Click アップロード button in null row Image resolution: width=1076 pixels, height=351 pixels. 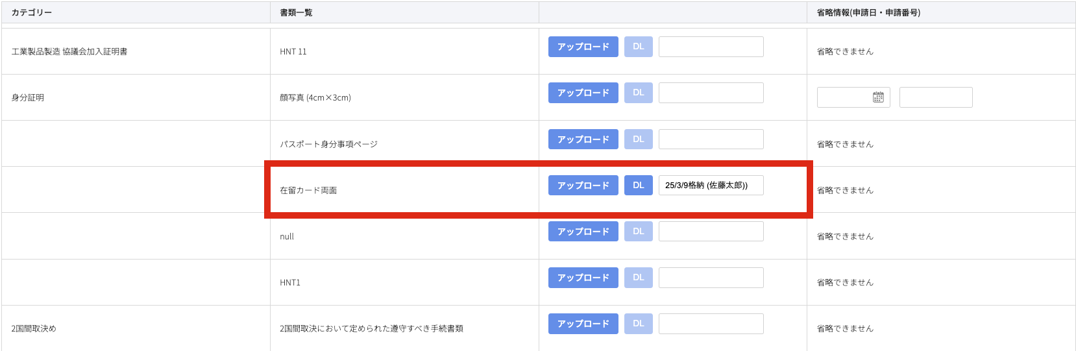coord(583,232)
